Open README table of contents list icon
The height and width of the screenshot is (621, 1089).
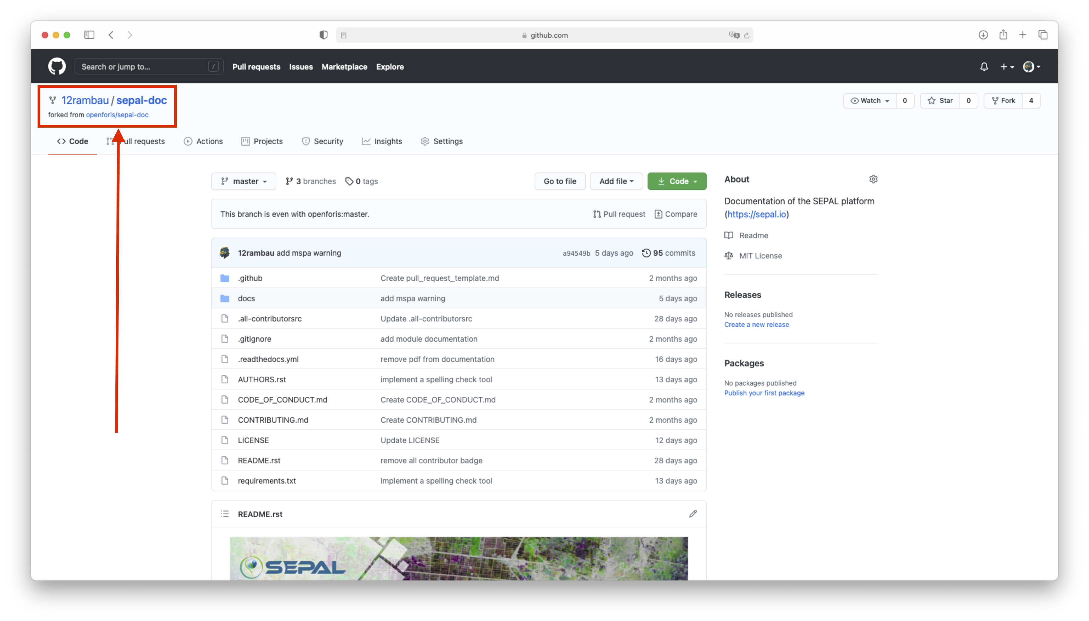[224, 513]
